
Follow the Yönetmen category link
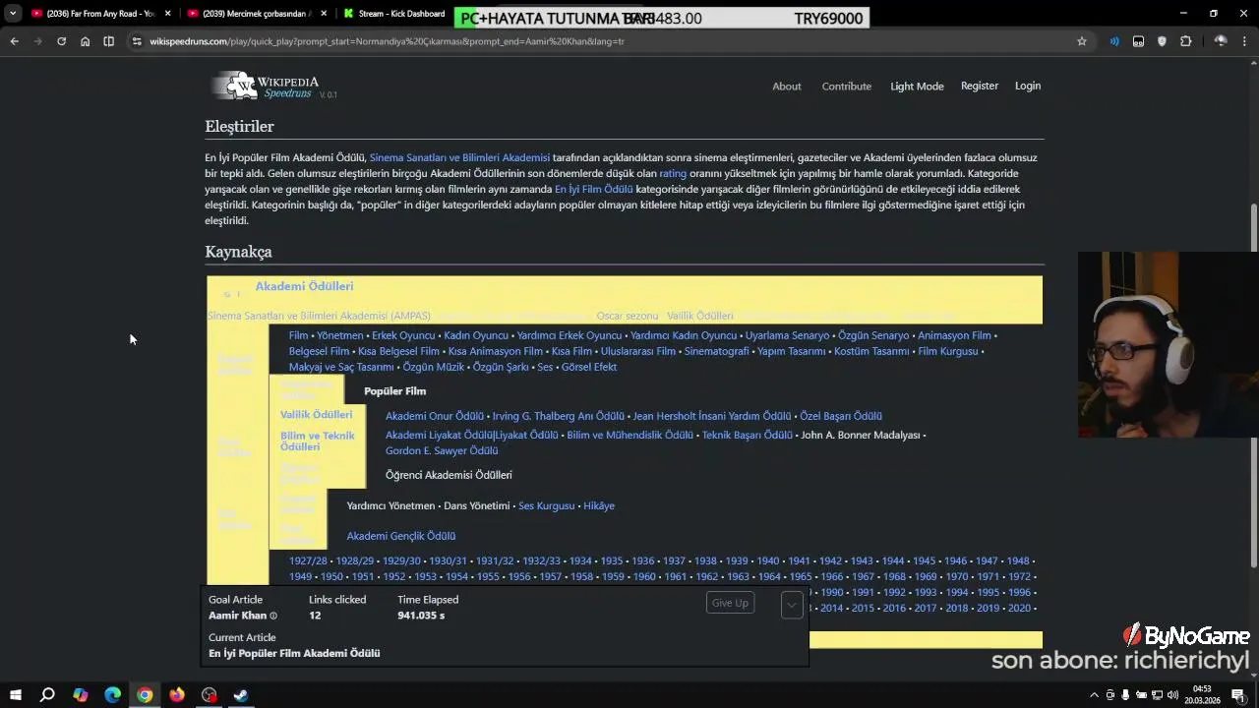tap(340, 335)
